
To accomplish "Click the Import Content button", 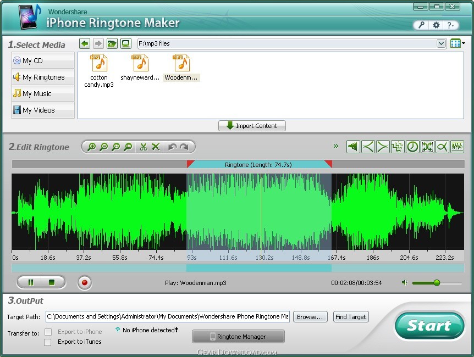I will [x=252, y=126].
